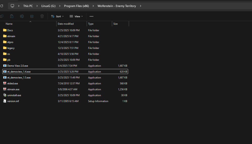
Task: Click the version.inf file icon
Action: point(5,101)
